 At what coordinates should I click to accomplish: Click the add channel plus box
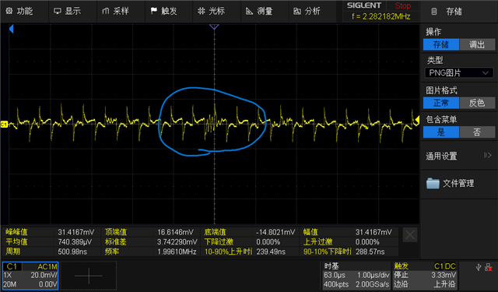point(89,276)
